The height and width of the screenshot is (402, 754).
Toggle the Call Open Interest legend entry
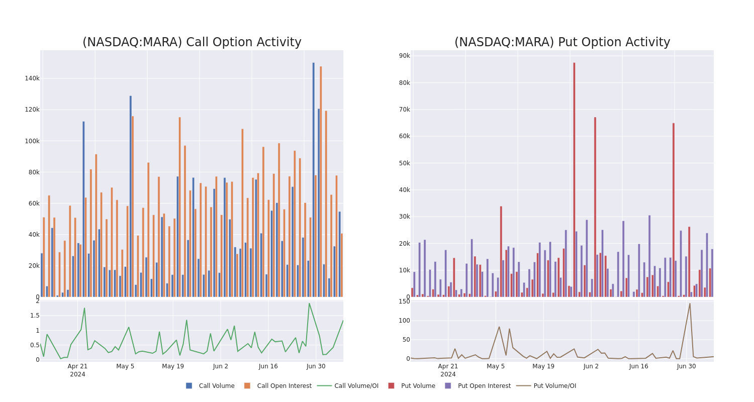point(278,386)
